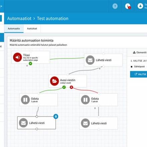147x147 pixels.
Task: Click bottom connector of selected Lähetä viesti node
Action: tap(37, 129)
